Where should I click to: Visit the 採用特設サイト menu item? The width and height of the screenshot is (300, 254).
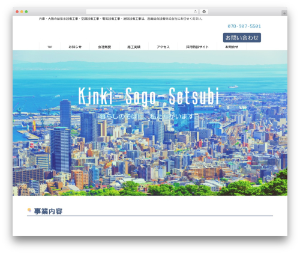click(x=197, y=47)
